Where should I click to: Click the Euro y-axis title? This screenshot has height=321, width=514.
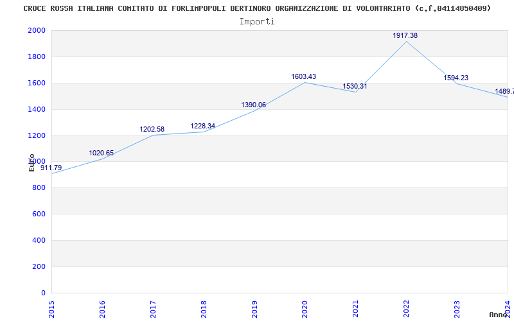31,162
